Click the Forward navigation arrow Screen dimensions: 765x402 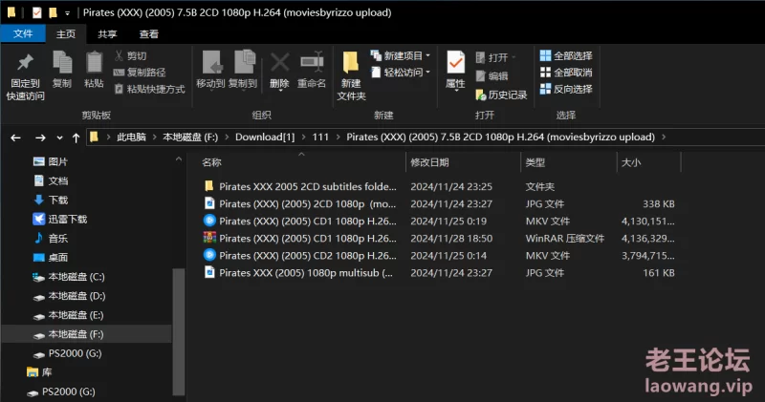tap(40, 138)
